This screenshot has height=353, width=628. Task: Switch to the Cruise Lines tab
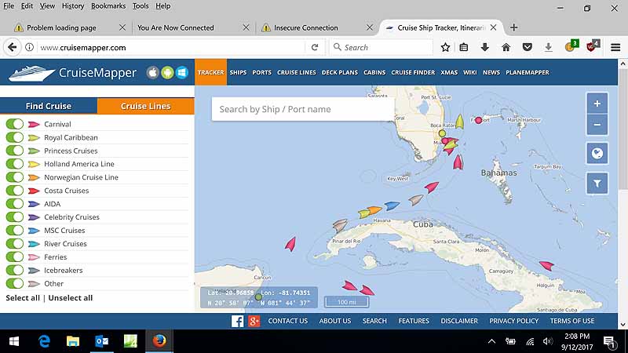click(146, 106)
